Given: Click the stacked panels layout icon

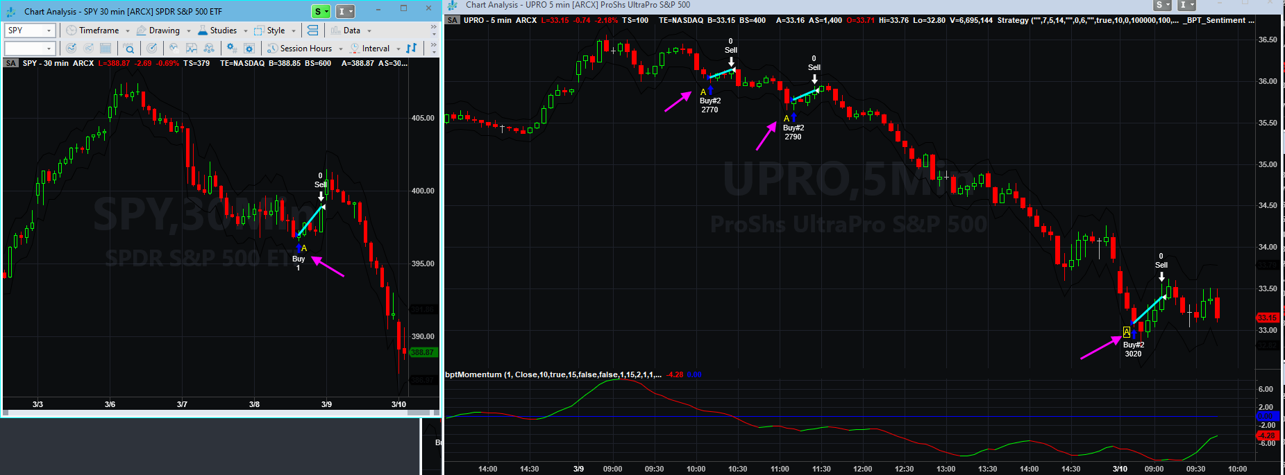Looking at the screenshot, I should click(x=313, y=31).
